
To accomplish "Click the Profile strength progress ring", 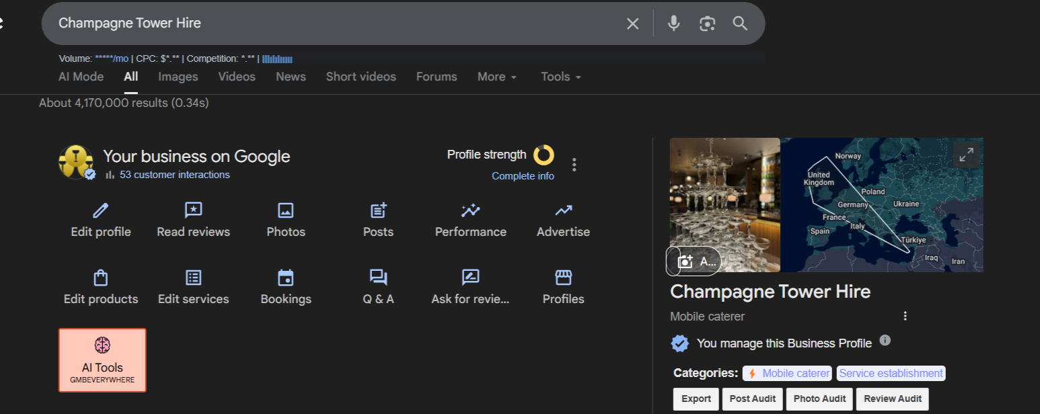I will (x=544, y=155).
